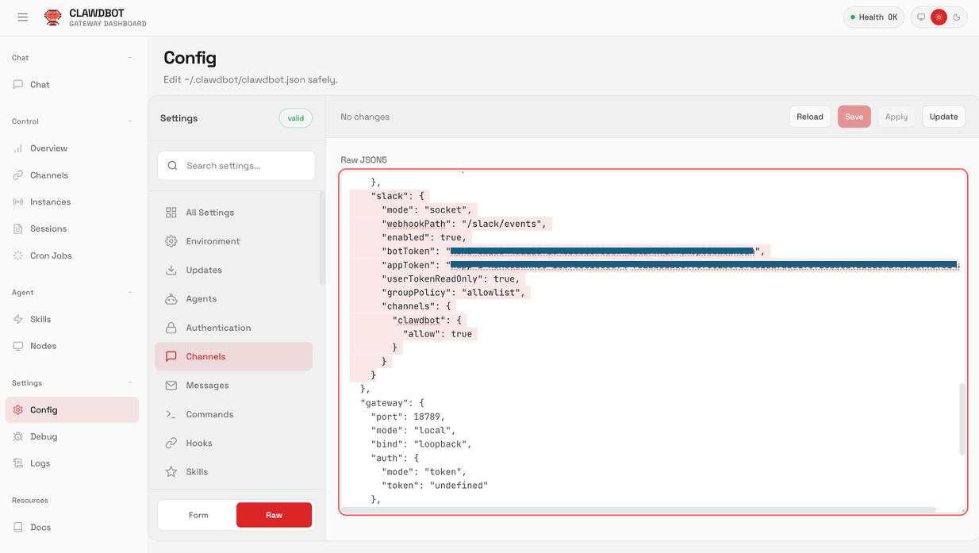Click the hamburger menu icon

pyautogui.click(x=23, y=17)
